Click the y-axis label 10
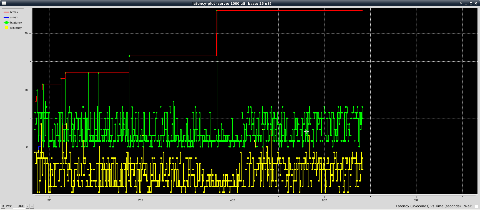 26,90
